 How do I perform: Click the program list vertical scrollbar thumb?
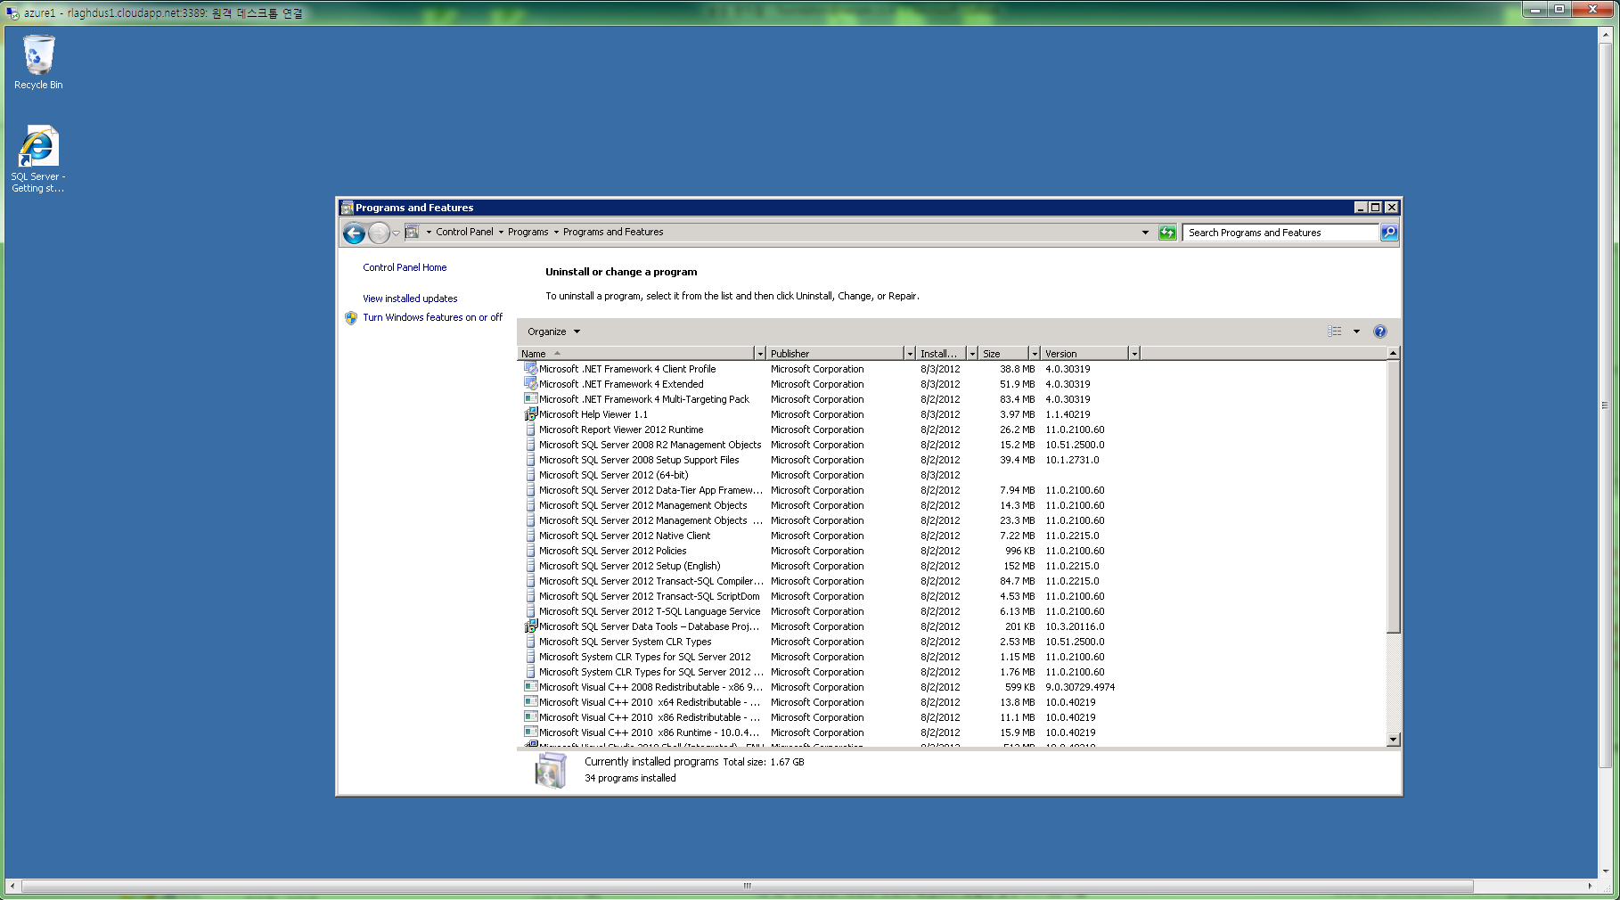1394,496
